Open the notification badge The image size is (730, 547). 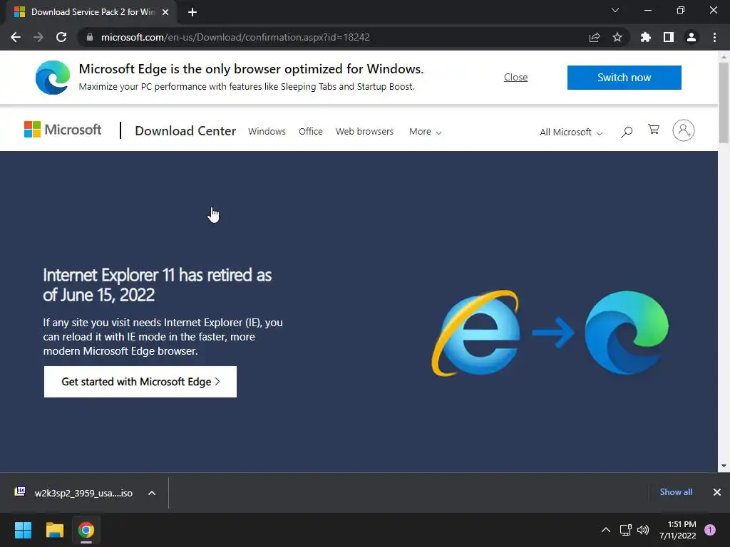coord(709,529)
